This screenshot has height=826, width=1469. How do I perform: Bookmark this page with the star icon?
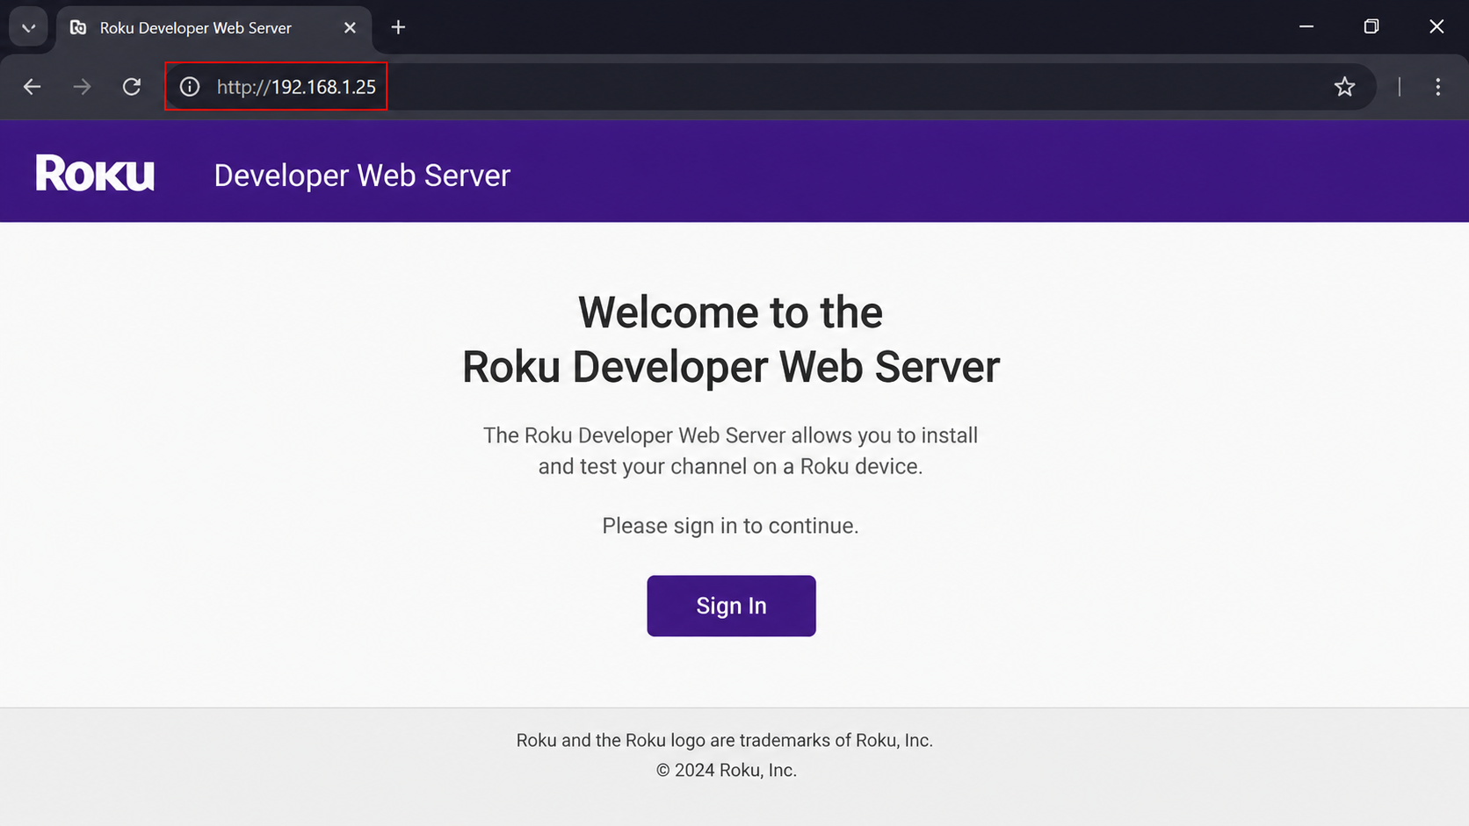[x=1344, y=87]
